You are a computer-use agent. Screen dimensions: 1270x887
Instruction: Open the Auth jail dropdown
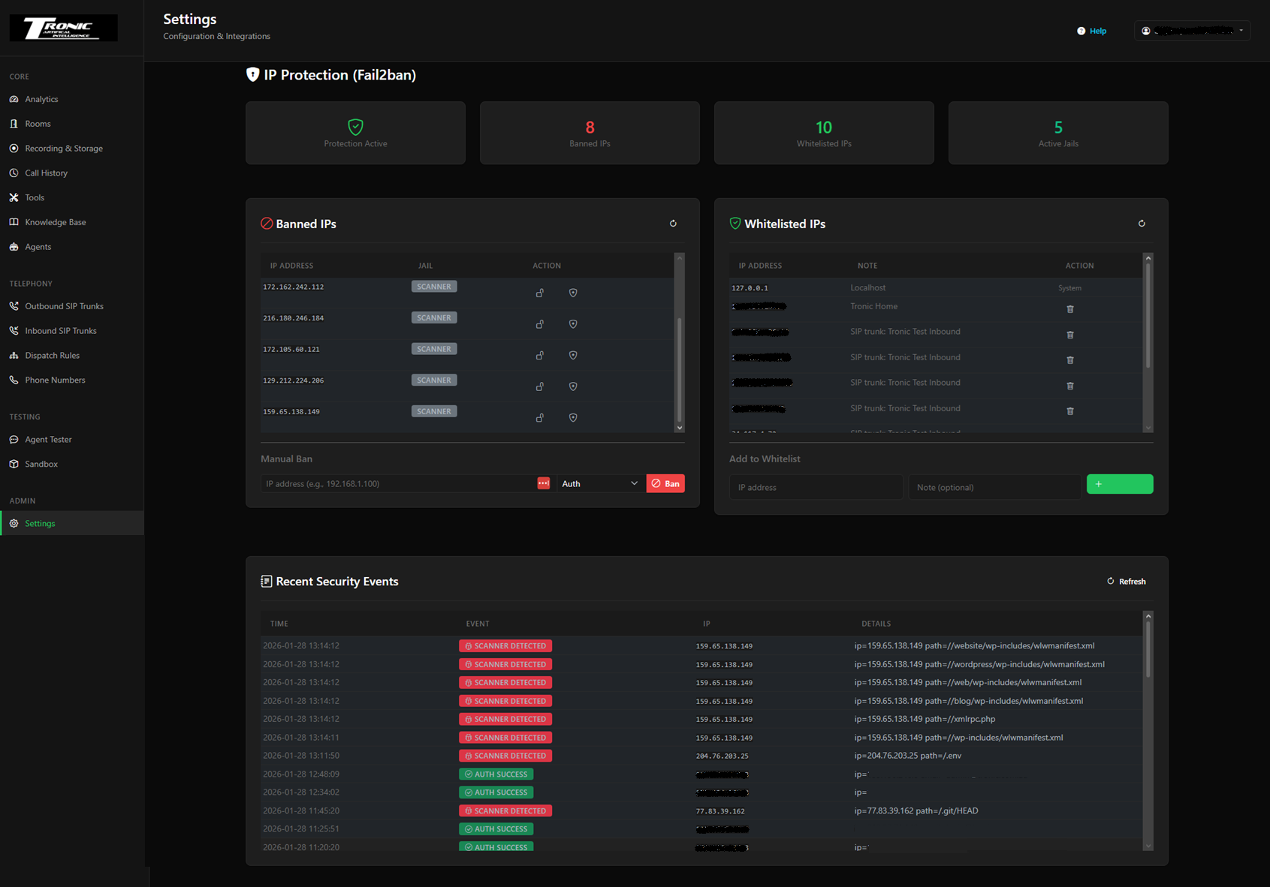(x=599, y=483)
